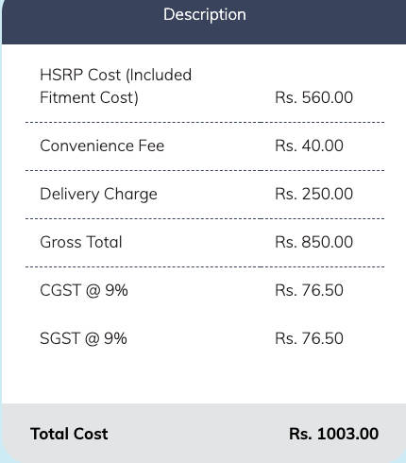This screenshot has height=463, width=406.
Task: Click the dashed line below Convenience Fee
Action: pyautogui.click(x=205, y=171)
